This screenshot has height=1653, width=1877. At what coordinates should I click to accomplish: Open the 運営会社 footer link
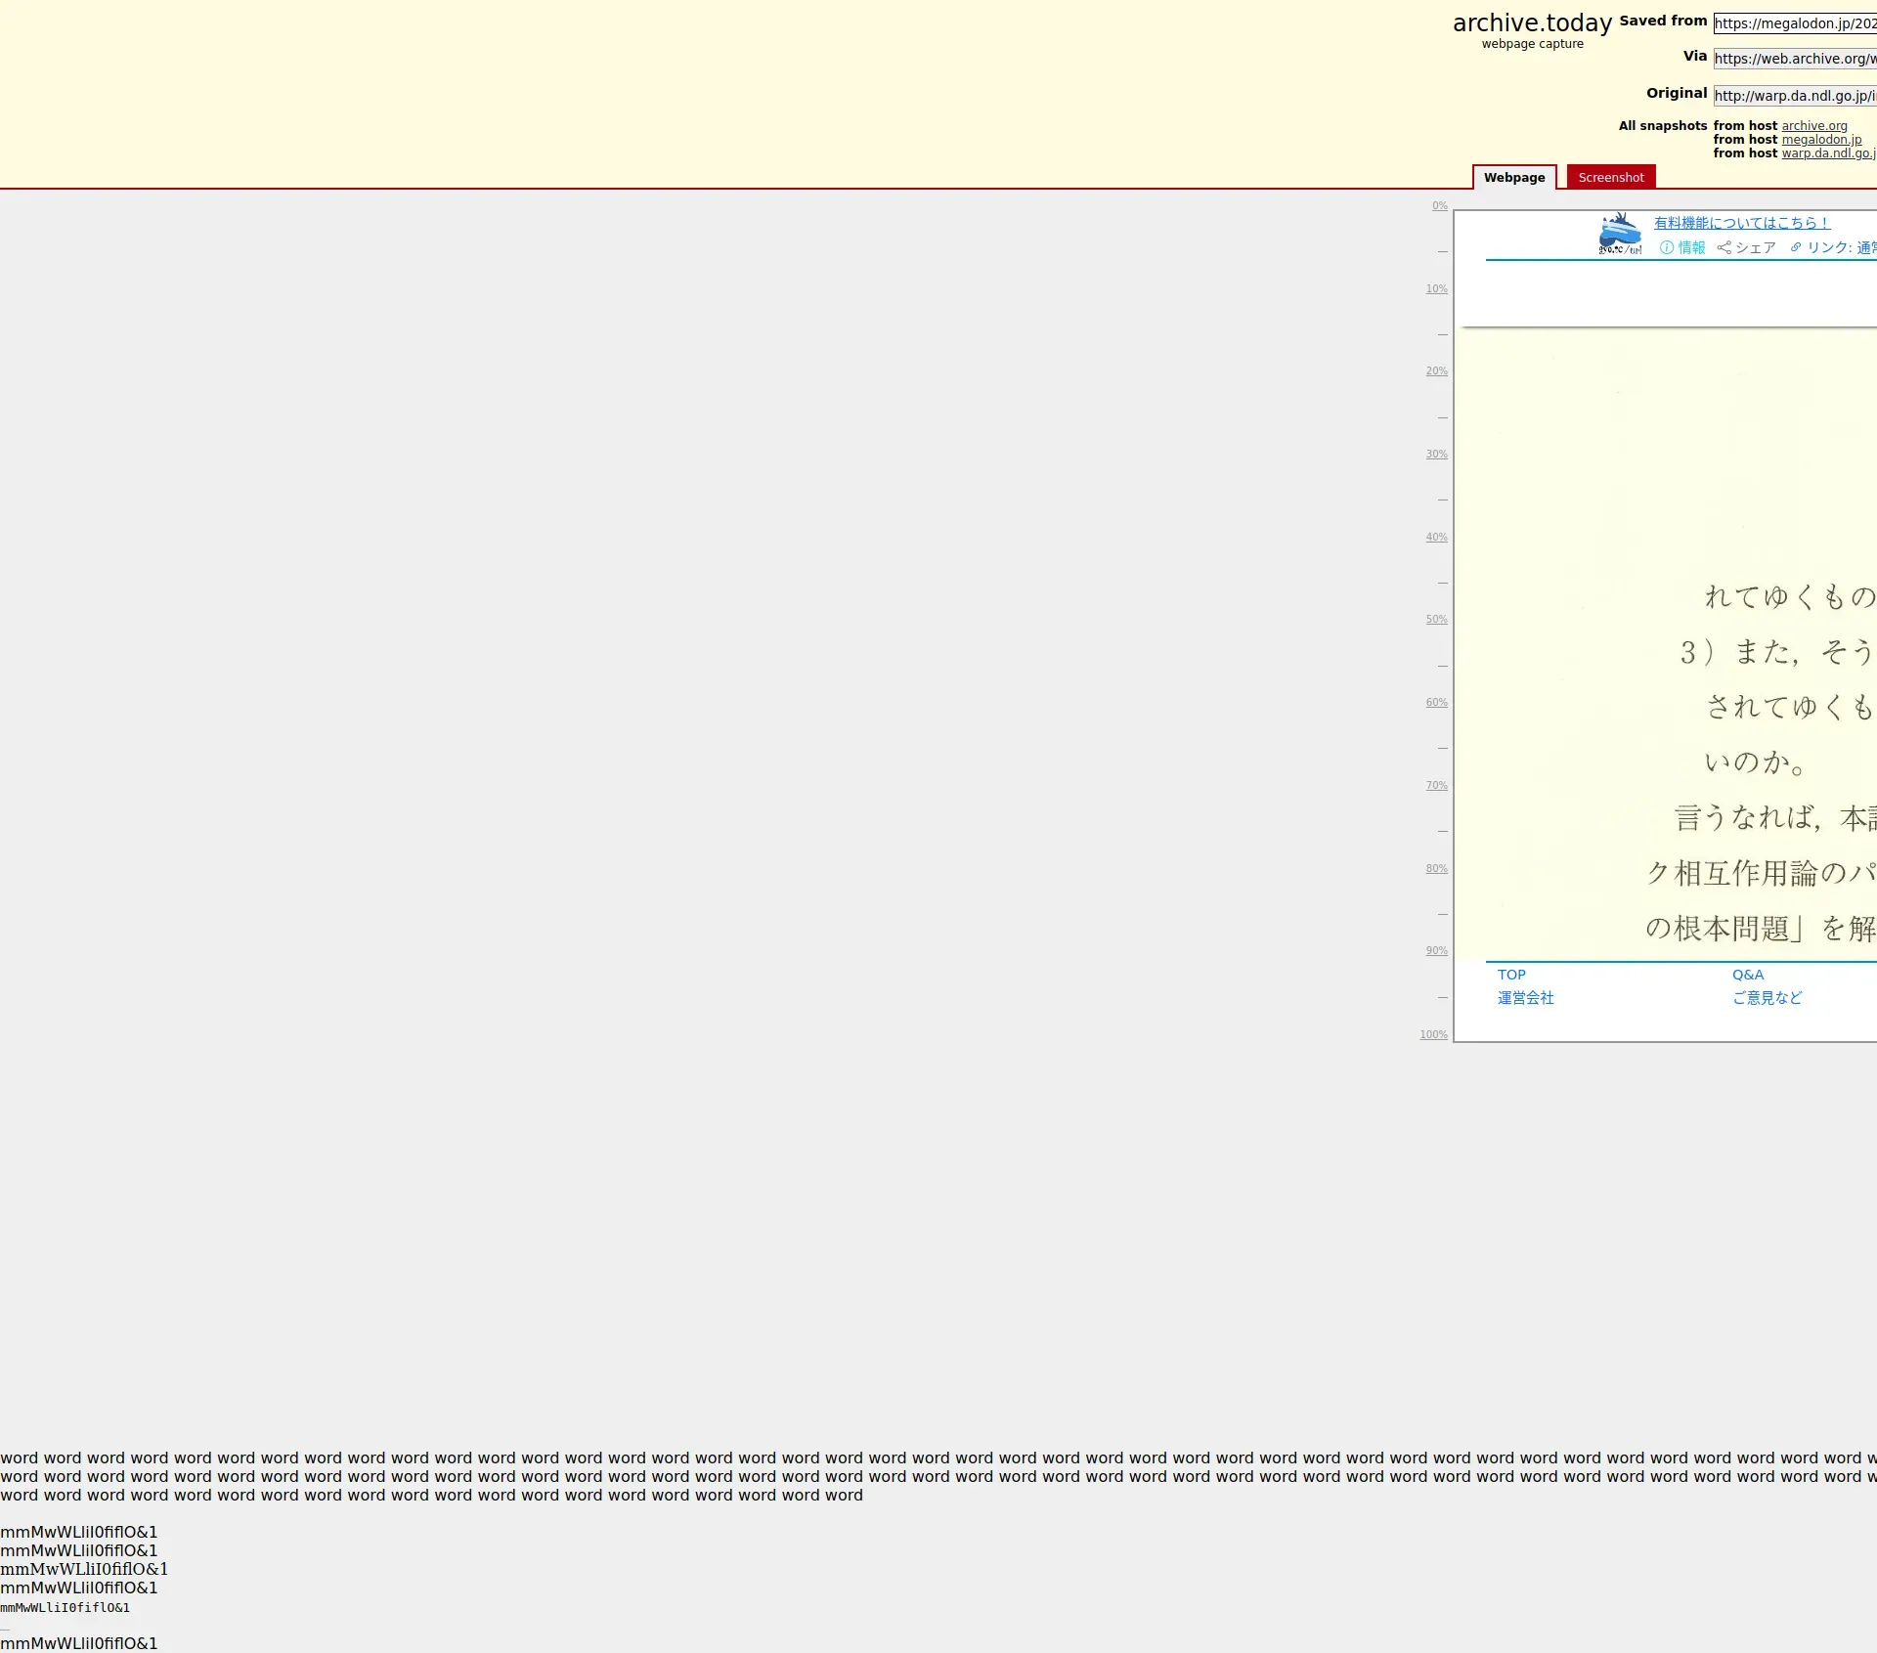point(1525,998)
